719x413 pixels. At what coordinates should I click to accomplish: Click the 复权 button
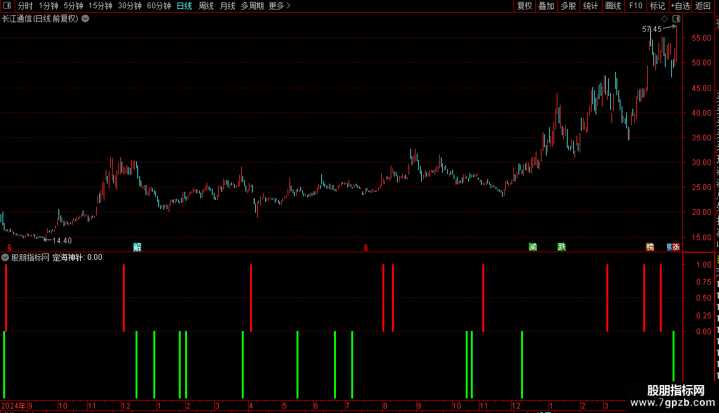pyautogui.click(x=524, y=6)
